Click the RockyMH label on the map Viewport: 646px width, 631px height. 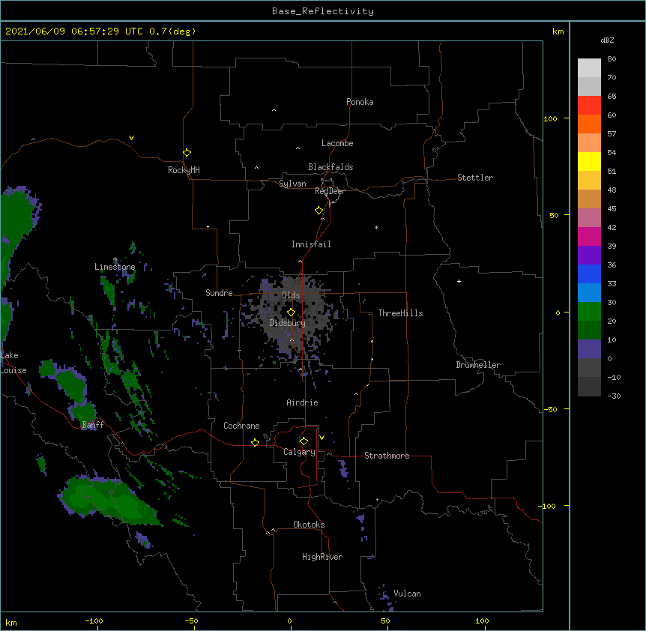pos(184,170)
